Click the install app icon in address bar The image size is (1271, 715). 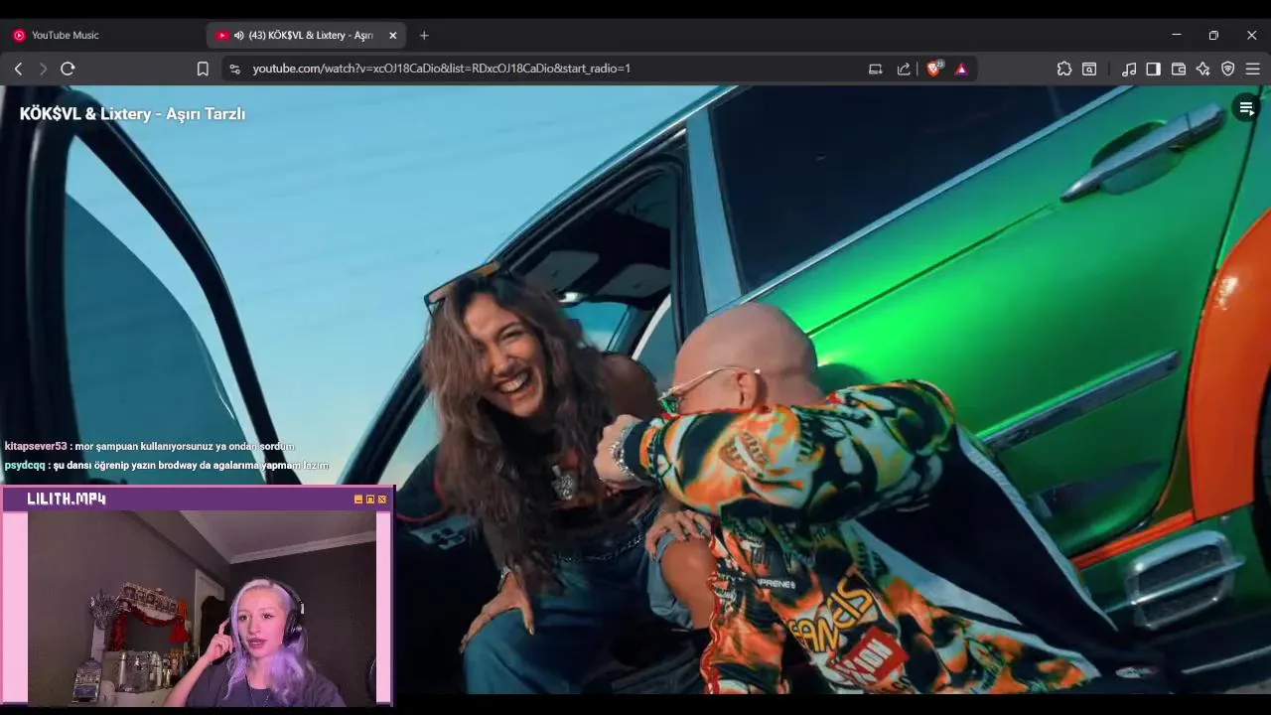point(875,69)
